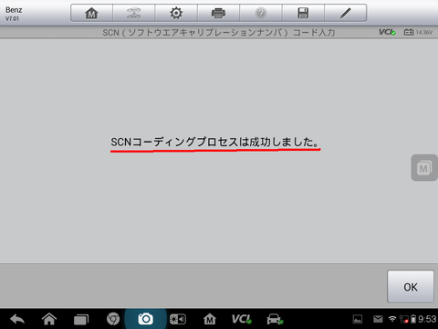This screenshot has height=329, width=438.
Task: Open recent apps overview icon
Action: tap(81, 319)
